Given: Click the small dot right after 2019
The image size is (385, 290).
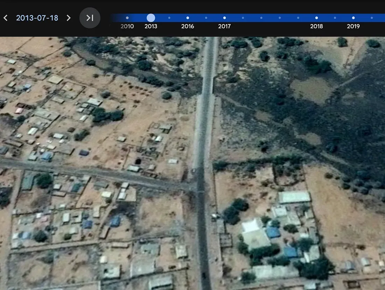Looking at the screenshot, I should [372, 18].
